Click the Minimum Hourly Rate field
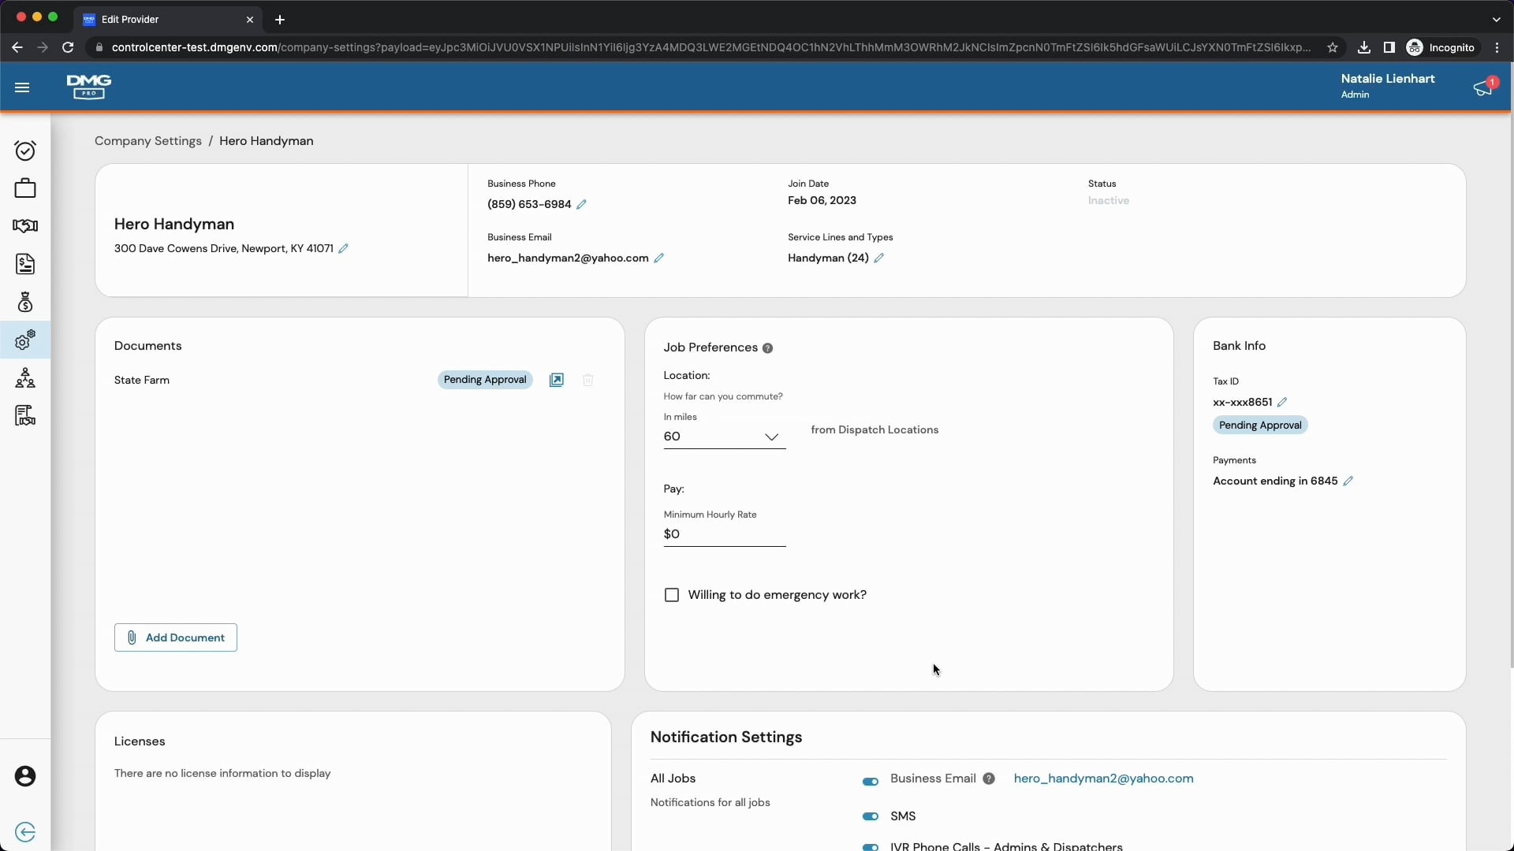Image resolution: width=1514 pixels, height=851 pixels. [724, 535]
